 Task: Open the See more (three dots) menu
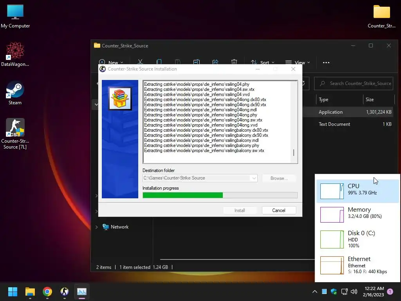pyautogui.click(x=326, y=62)
